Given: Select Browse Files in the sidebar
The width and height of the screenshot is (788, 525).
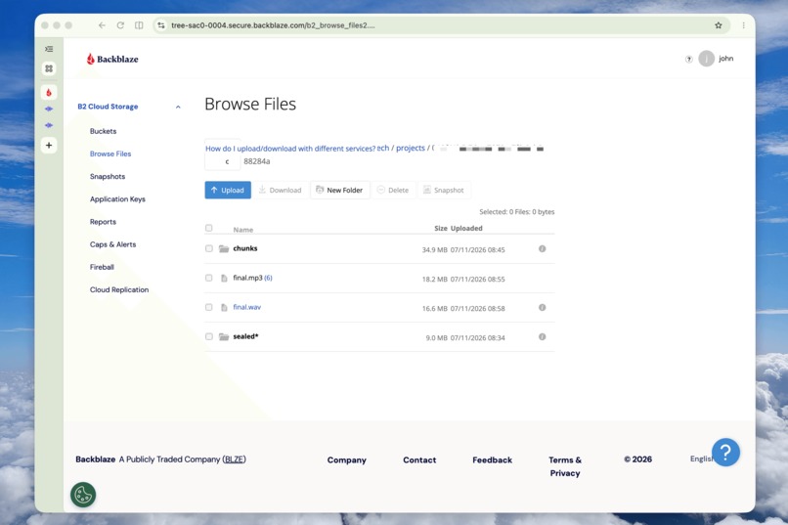Looking at the screenshot, I should point(110,153).
